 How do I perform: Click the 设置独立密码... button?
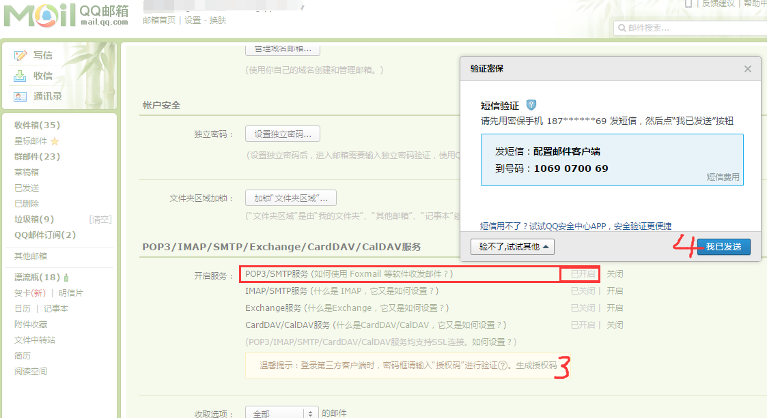[283, 134]
